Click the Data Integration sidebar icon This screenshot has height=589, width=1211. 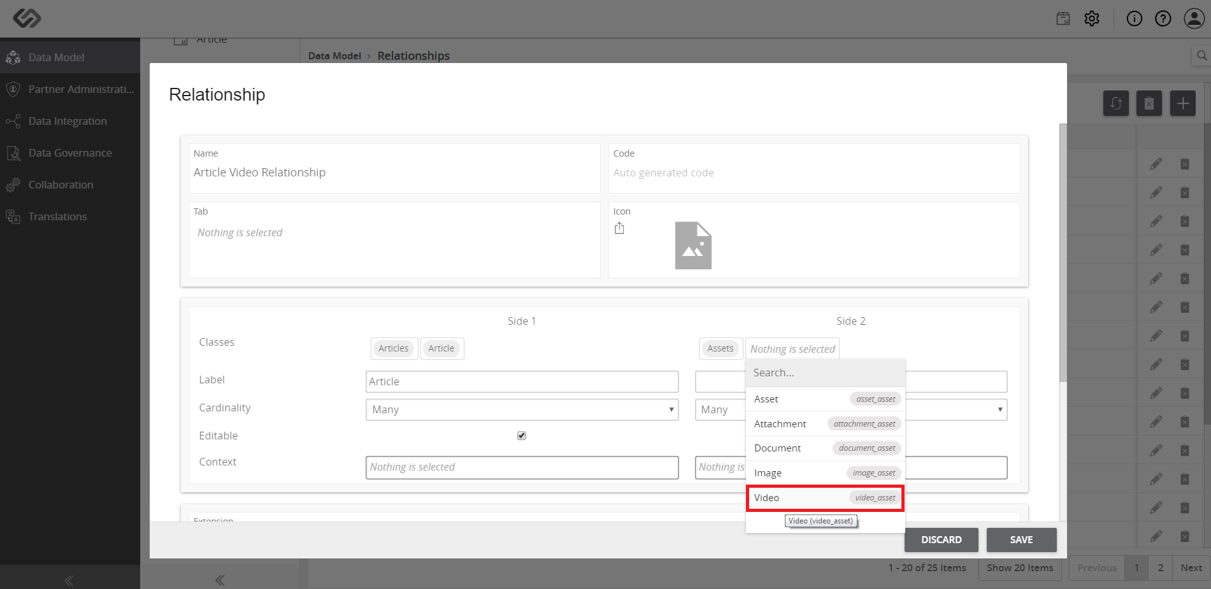point(13,121)
